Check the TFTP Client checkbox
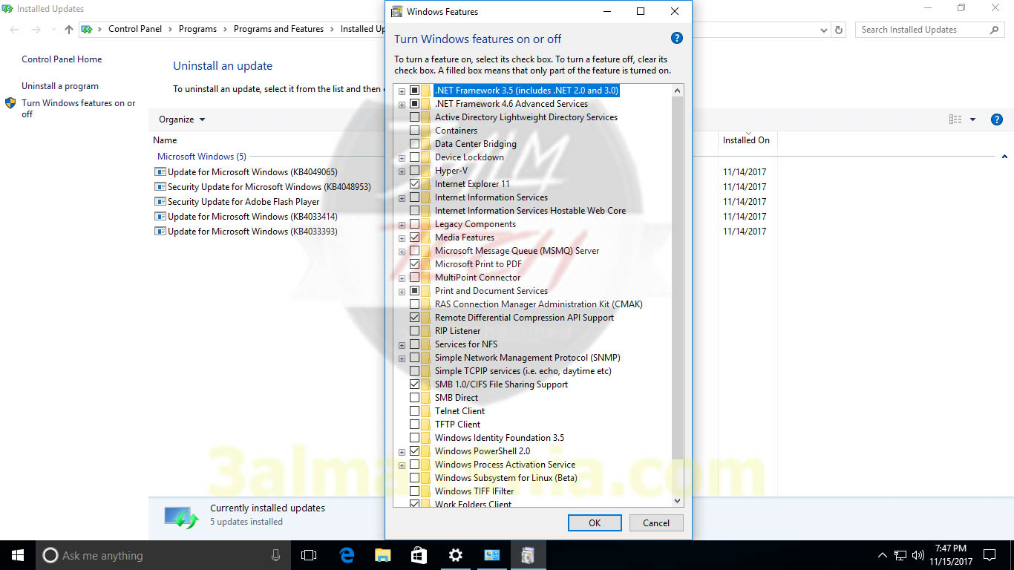The width and height of the screenshot is (1014, 570). pos(414,425)
